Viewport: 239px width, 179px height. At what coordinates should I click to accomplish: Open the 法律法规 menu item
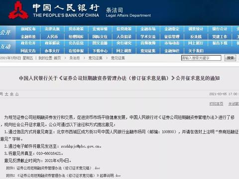coord(52,29)
